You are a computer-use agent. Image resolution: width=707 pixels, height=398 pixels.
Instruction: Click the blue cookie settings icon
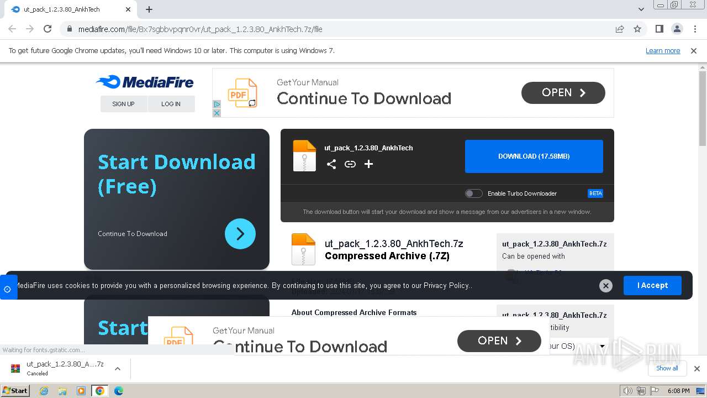8,289
